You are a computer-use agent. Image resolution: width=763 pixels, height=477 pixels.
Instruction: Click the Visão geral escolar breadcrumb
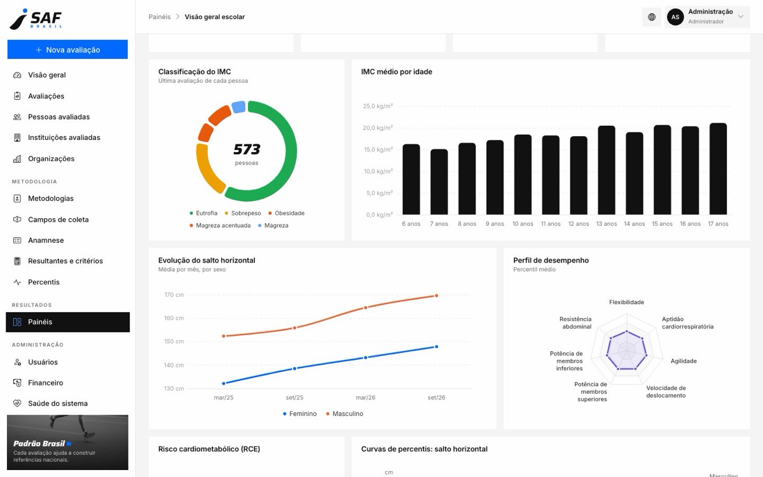click(x=214, y=17)
